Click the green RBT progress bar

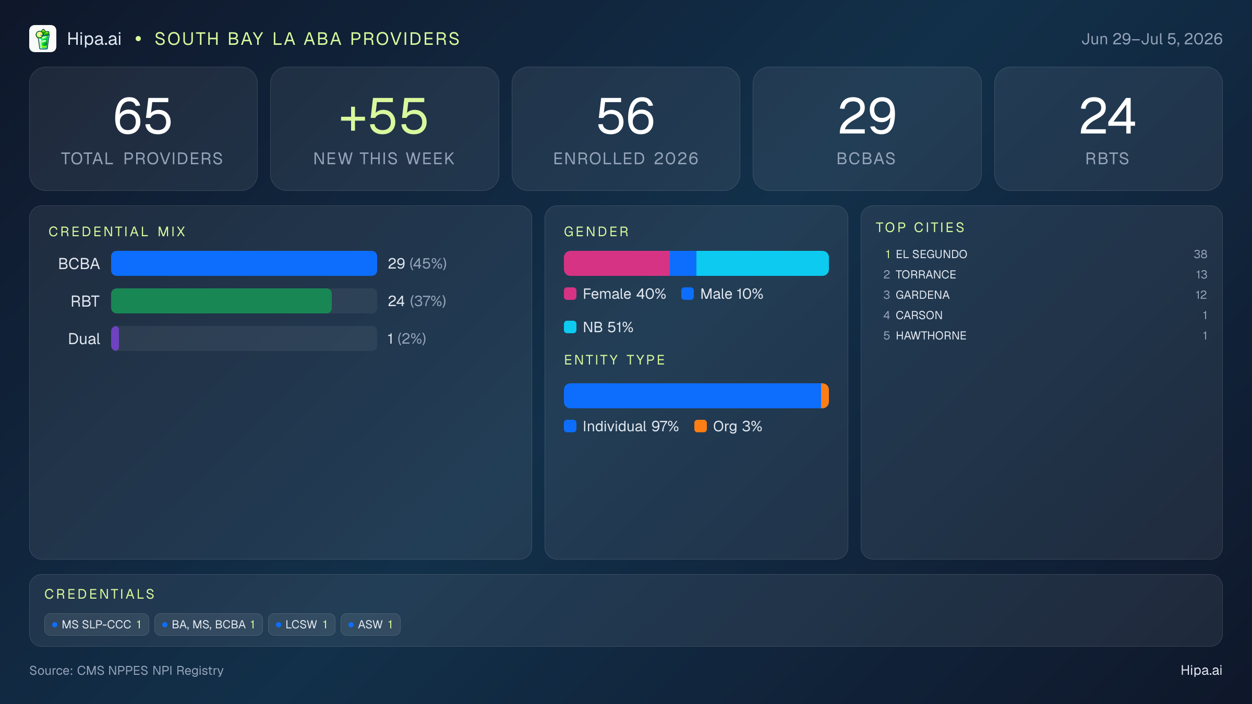tap(221, 301)
